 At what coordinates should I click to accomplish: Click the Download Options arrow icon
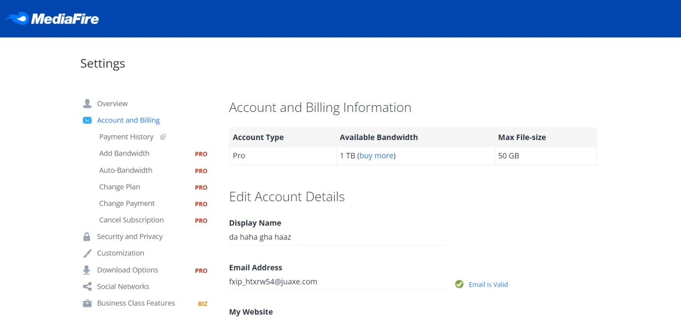(87, 270)
